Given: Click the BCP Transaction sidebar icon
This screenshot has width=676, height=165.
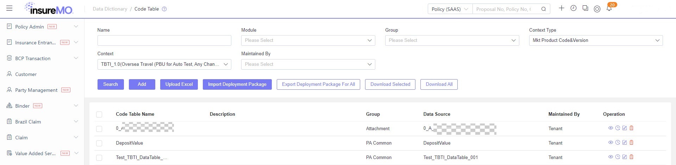Looking at the screenshot, I should (10, 58).
